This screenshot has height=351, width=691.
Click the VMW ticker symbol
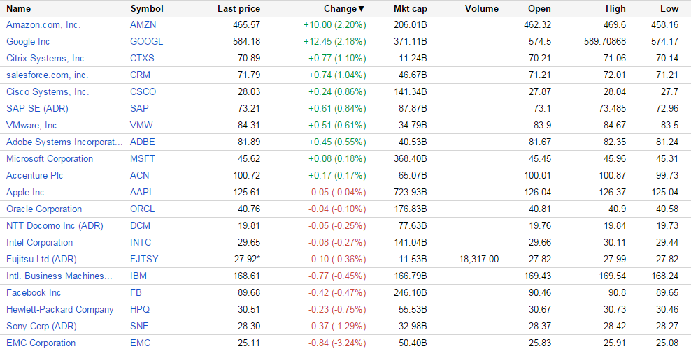click(142, 125)
